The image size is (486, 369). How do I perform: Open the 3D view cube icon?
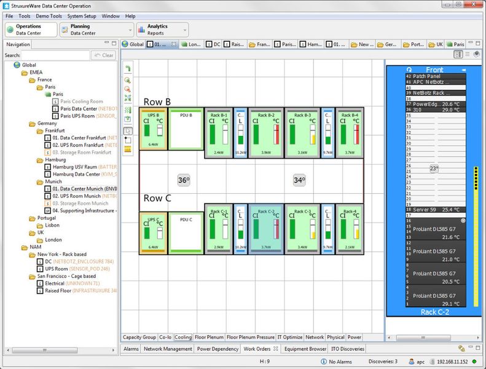coord(476,54)
